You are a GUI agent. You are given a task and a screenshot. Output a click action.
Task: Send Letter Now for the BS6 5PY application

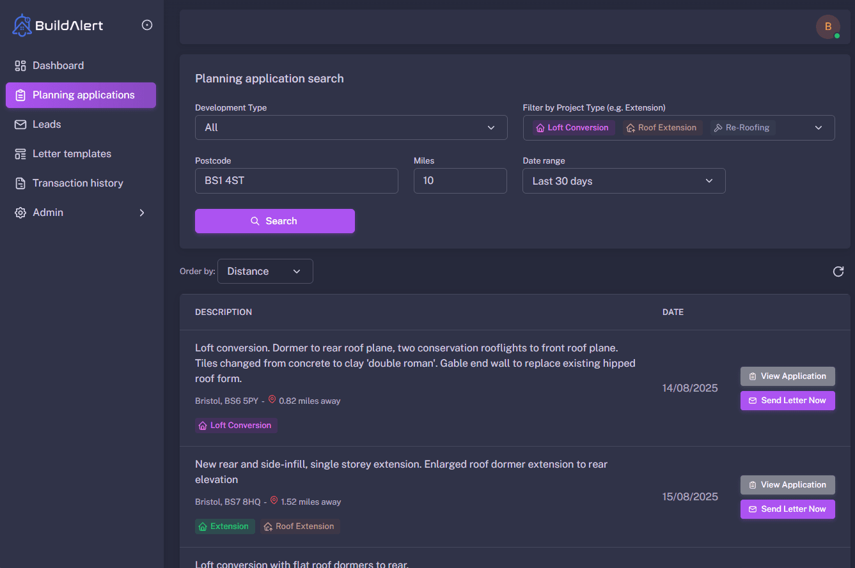coord(787,401)
